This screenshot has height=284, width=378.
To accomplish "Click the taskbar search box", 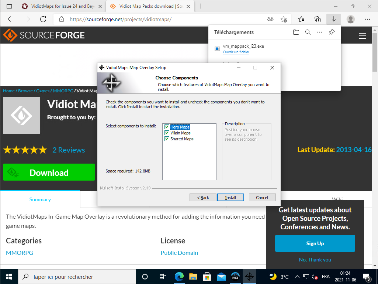I will pyautogui.click(x=77, y=277).
